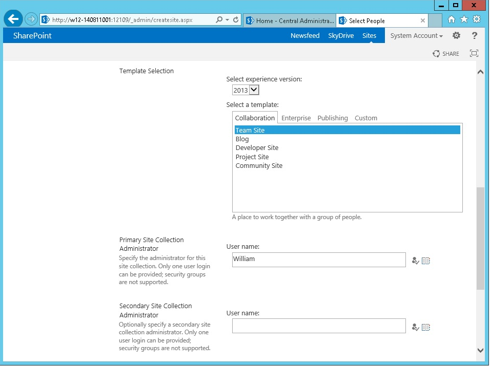The image size is (490, 366).
Task: Expand the System Account menu
Action: [416, 36]
